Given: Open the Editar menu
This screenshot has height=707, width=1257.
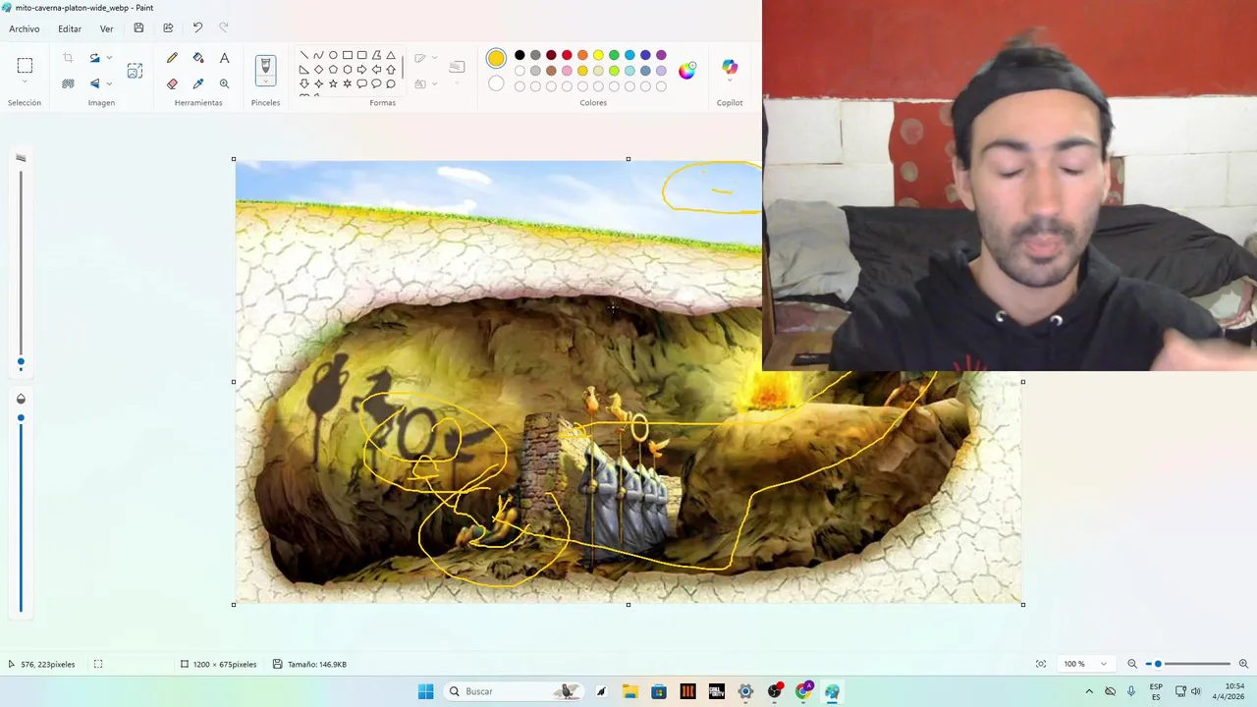Looking at the screenshot, I should pos(70,28).
